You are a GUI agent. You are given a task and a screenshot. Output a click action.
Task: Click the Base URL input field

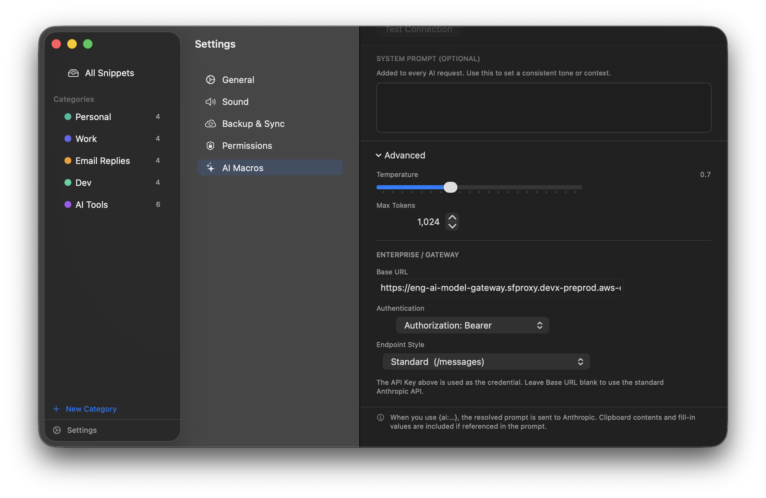tap(499, 288)
